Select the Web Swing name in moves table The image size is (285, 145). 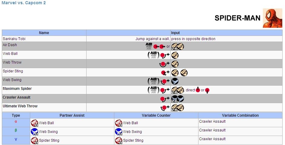pyautogui.click(x=12, y=80)
